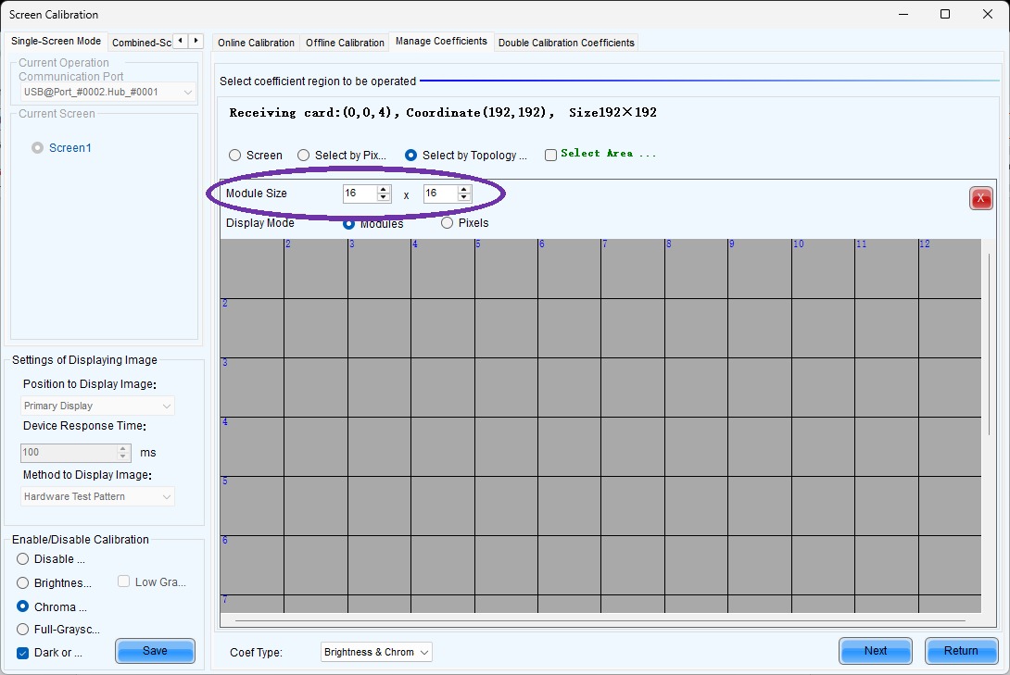
Task: Maximize the Screen Calibration window
Action: coord(945,14)
